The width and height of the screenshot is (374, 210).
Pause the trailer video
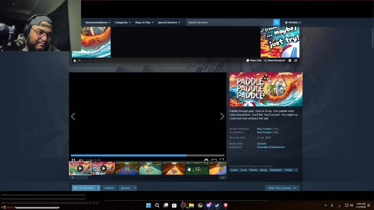point(73,160)
